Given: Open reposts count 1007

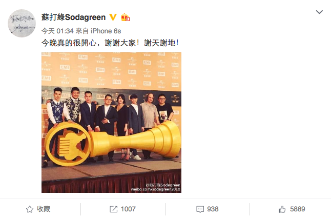Looking at the screenshot, I should [x=128, y=209].
